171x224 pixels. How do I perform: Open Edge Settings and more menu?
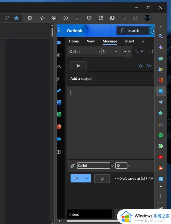(159, 18)
